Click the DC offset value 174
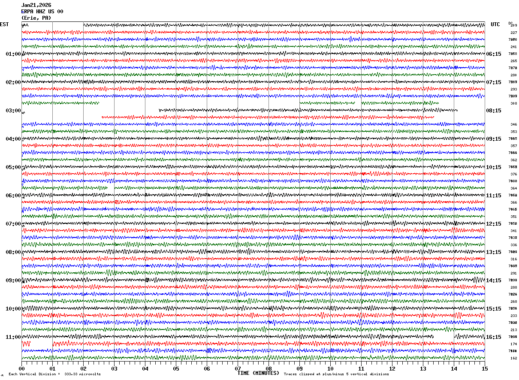This screenshot has height=380, width=519. pyautogui.click(x=513, y=344)
